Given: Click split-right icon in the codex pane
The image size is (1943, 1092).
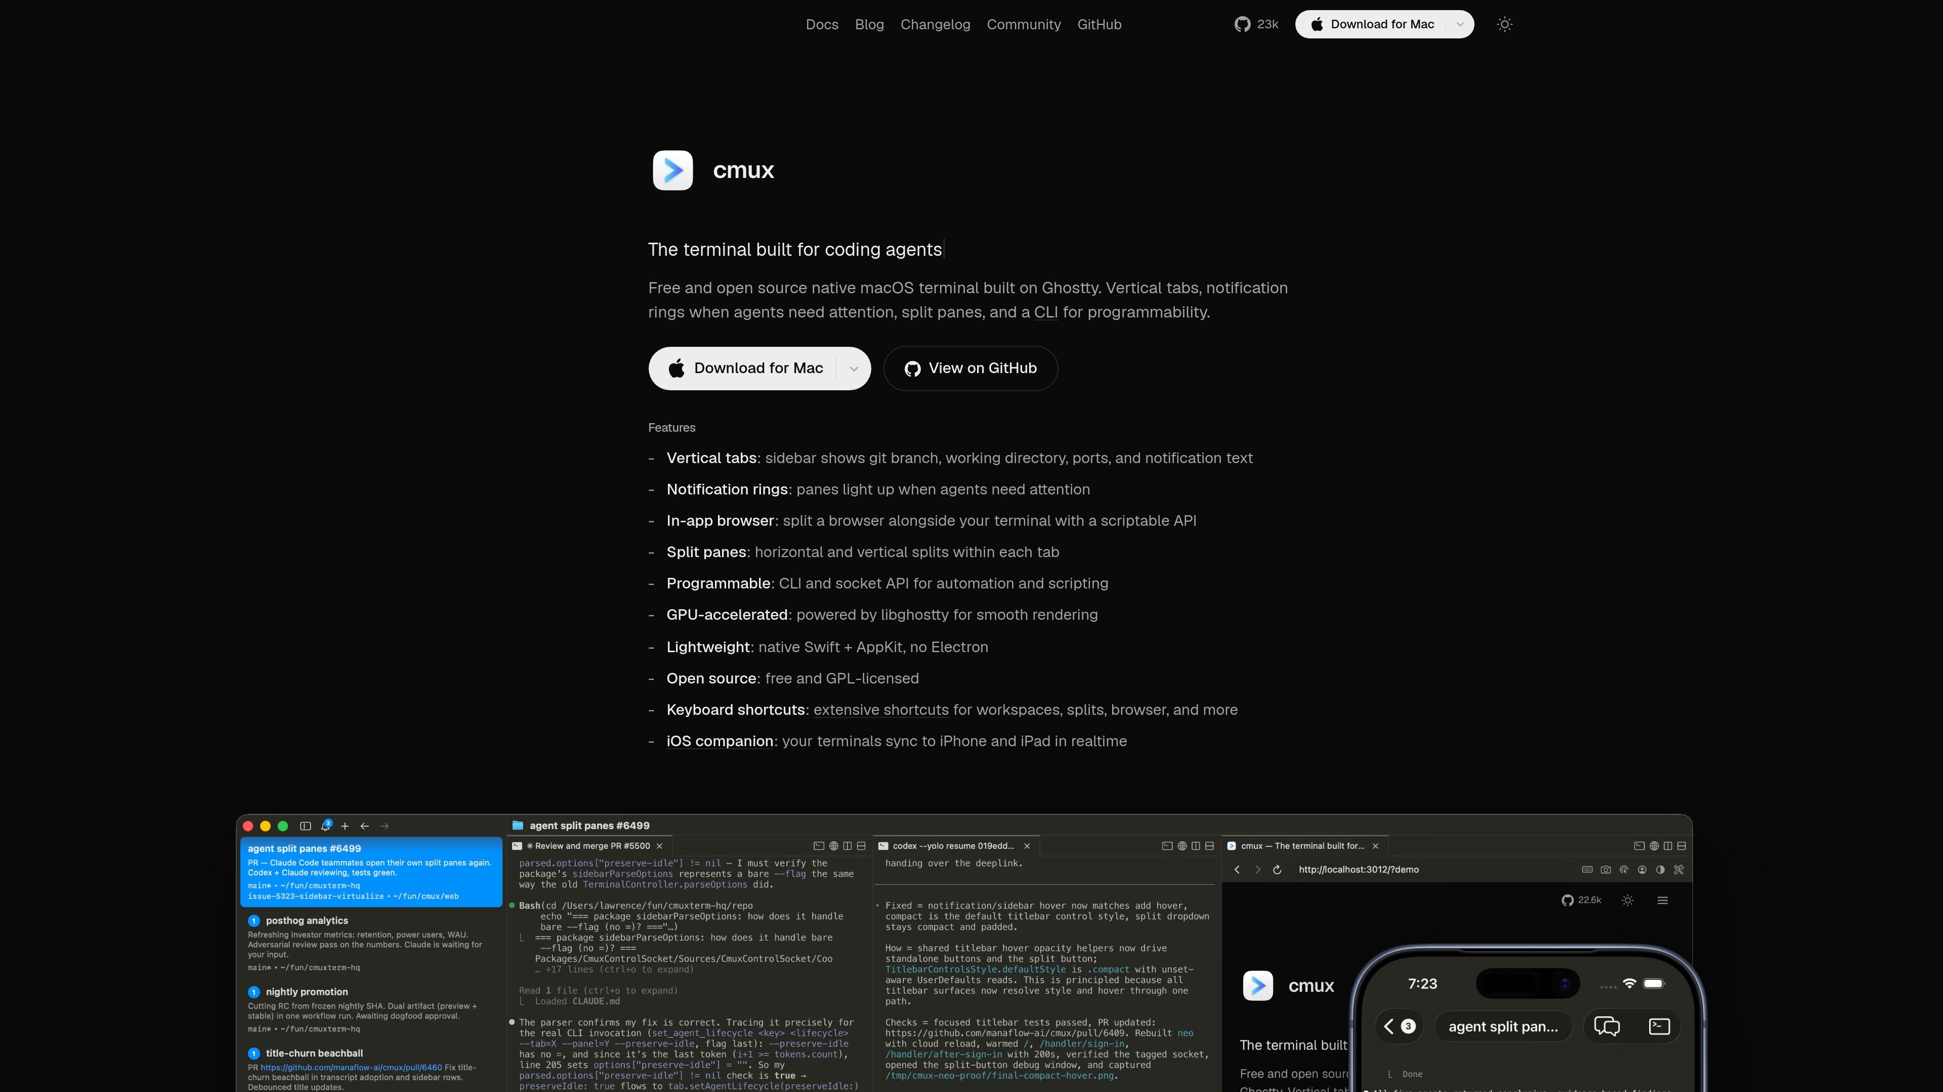Looking at the screenshot, I should 1196,846.
